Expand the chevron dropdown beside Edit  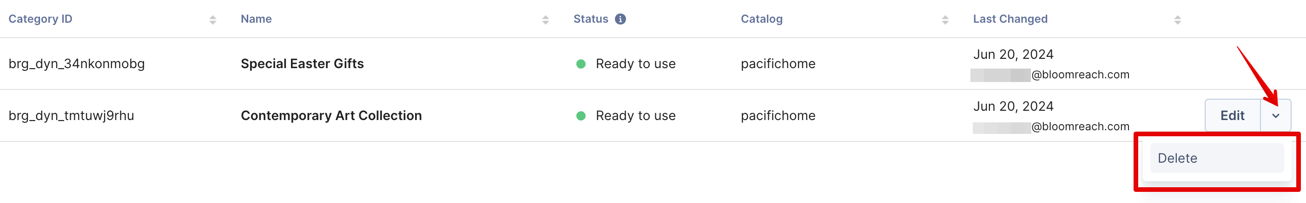1276,116
